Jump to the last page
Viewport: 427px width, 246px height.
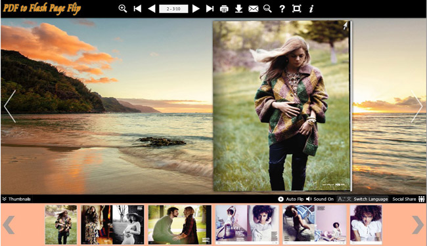point(210,9)
